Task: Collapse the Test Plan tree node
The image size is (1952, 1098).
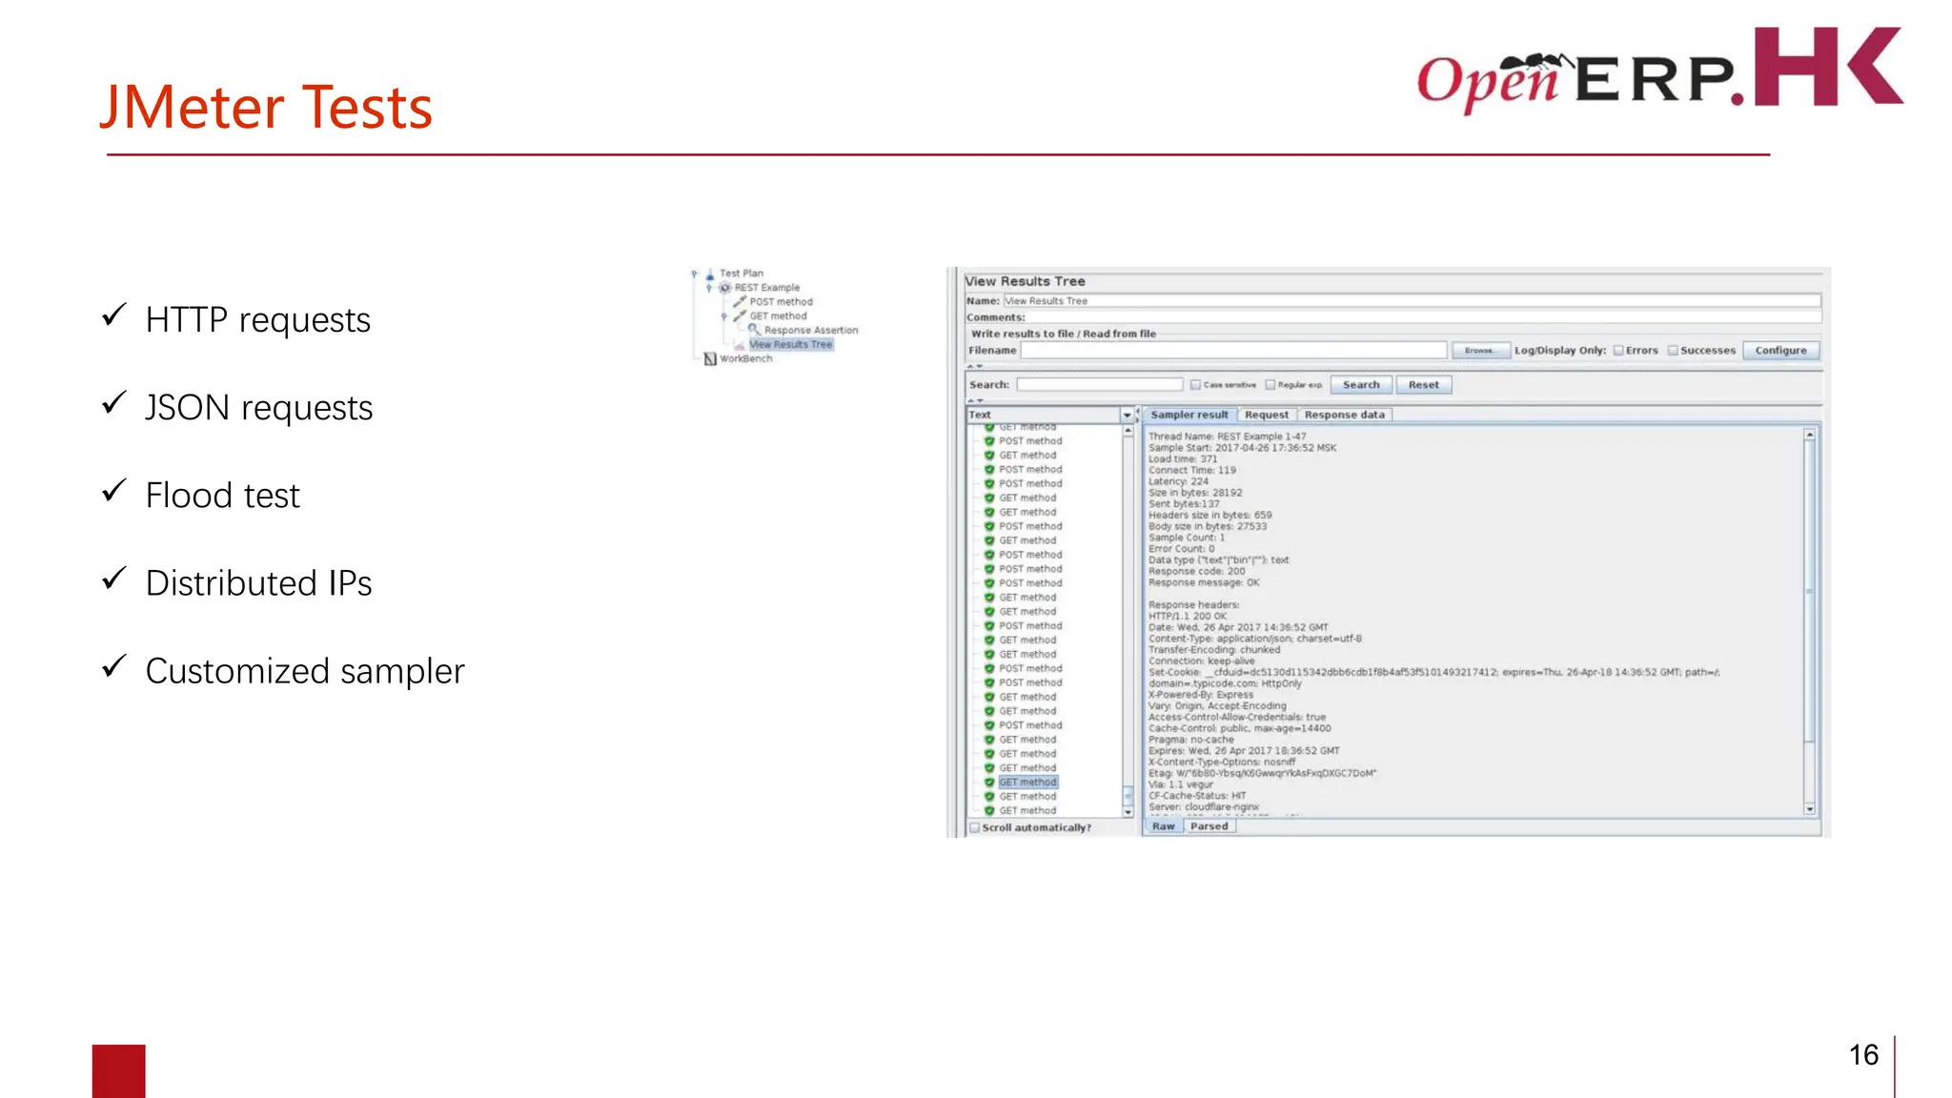Action: tap(695, 274)
